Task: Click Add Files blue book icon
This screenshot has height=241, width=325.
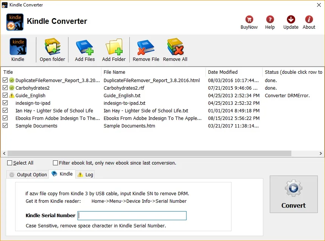Action: 85,47
